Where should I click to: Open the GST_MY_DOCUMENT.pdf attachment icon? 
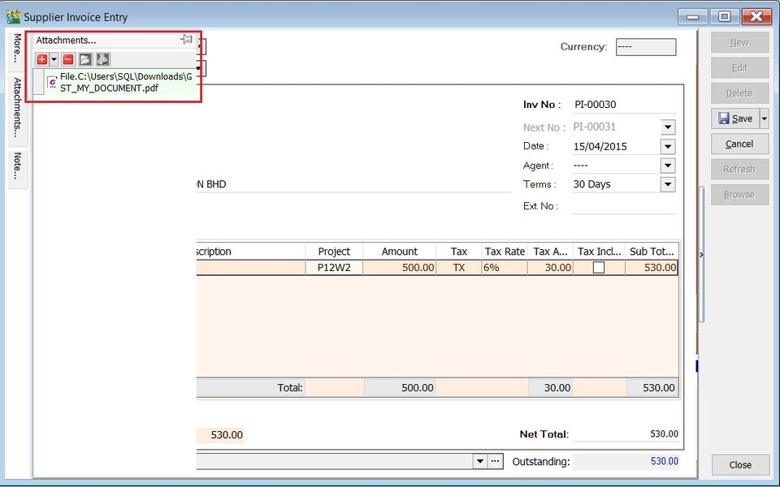tap(50, 81)
